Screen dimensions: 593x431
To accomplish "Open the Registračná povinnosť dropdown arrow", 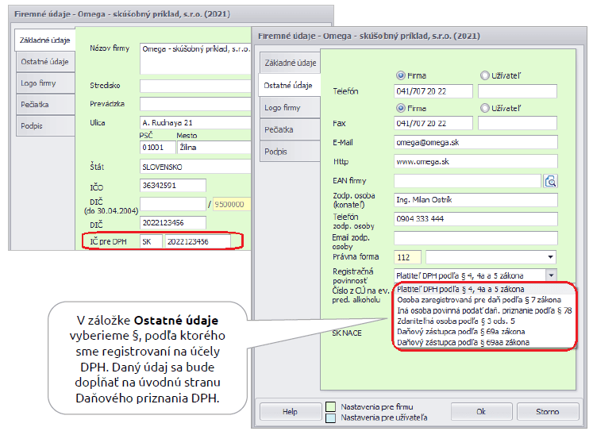I will 550,275.
